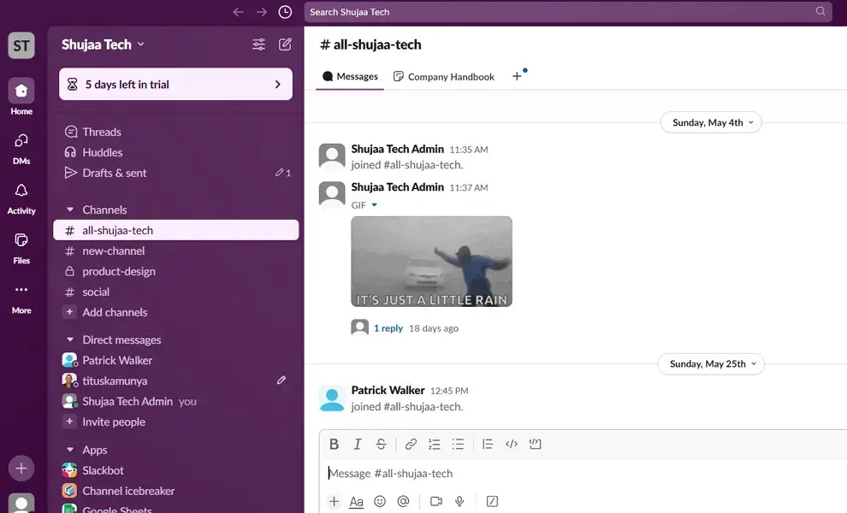Go back with the left arrow
This screenshot has width=847, height=513.
(238, 12)
